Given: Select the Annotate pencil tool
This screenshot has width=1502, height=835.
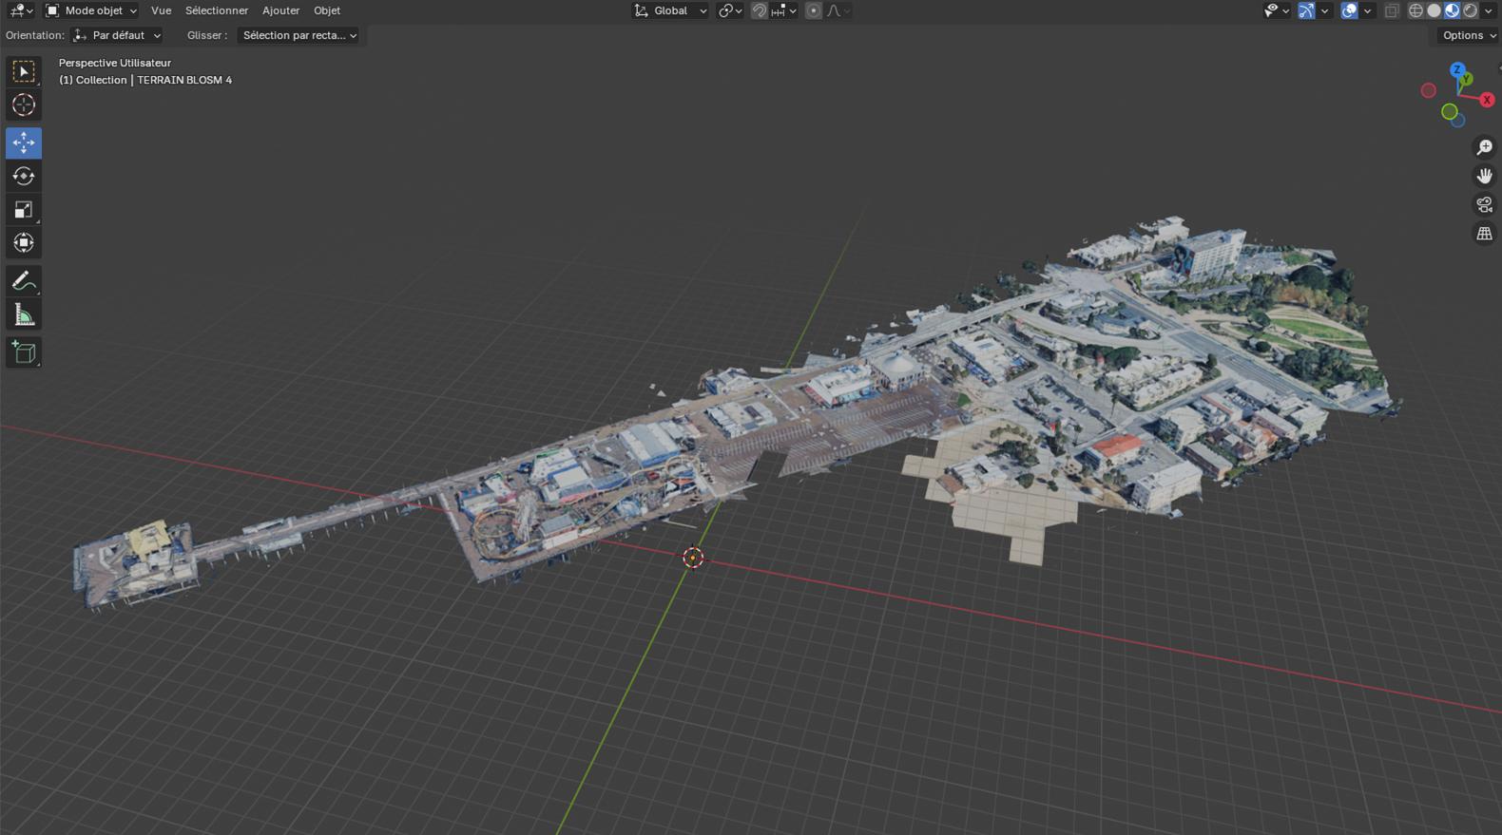Looking at the screenshot, I should pyautogui.click(x=24, y=281).
